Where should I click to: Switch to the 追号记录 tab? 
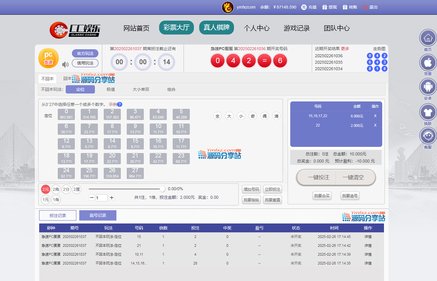(98, 215)
